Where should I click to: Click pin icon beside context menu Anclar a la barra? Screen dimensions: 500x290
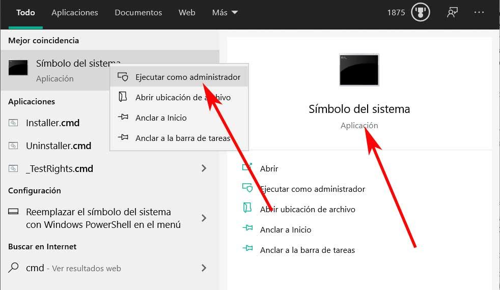pos(123,137)
